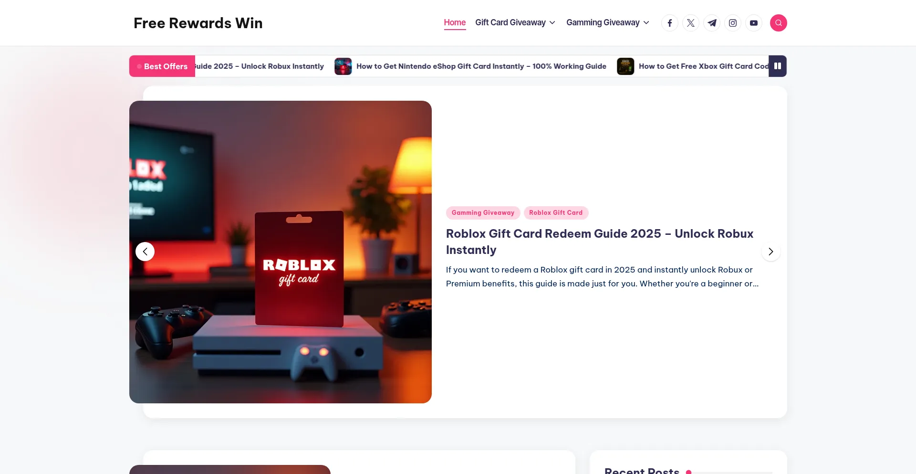916x474 pixels.
Task: Pause the Best Offers news ticker
Action: coord(778,66)
